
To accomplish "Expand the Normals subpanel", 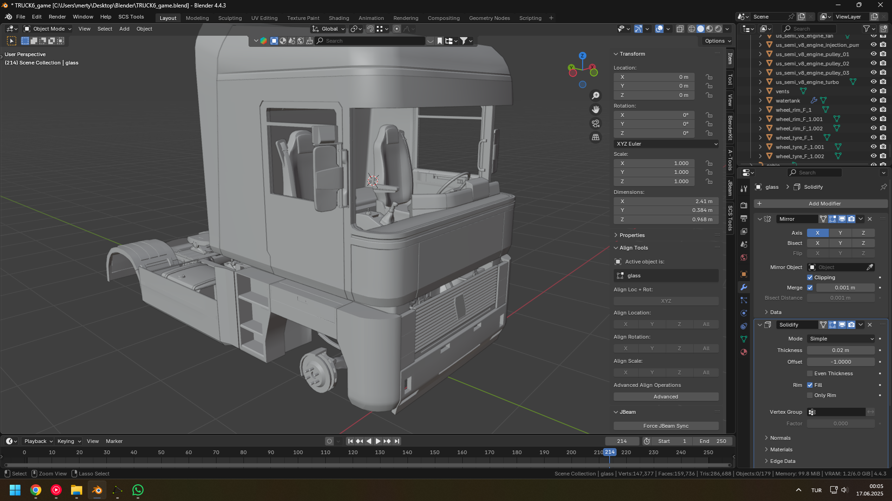I will pyautogui.click(x=780, y=438).
